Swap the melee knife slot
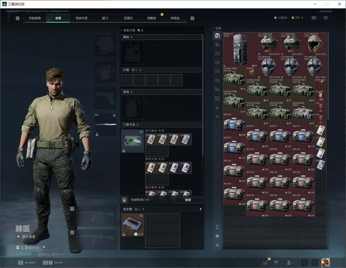The width and height of the screenshot is (346, 268). [x=114, y=116]
